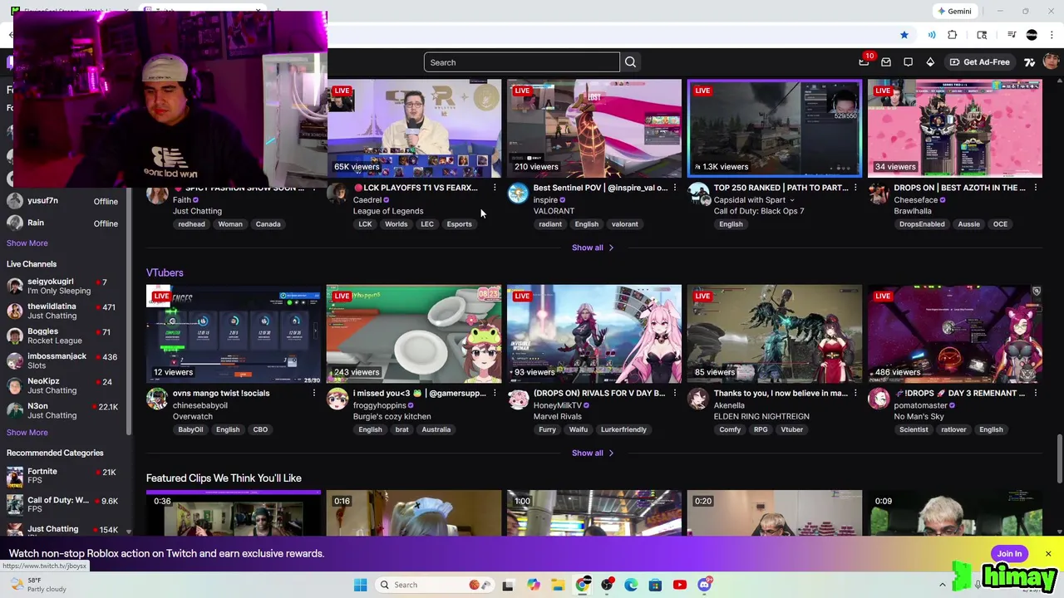This screenshot has height=598, width=1064.
Task: Select the LCK tag
Action: 365,224
